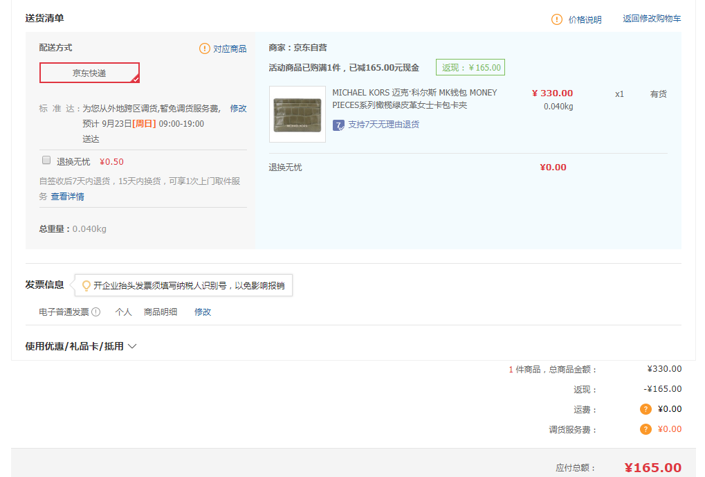Expand 使用优惠/礼品卡/抵用 section
Screen dimensions: 705x477
point(75,346)
